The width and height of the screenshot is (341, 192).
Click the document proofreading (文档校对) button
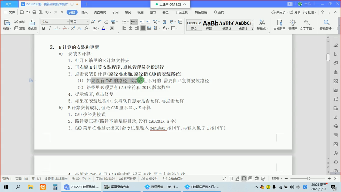[x=149, y=178]
